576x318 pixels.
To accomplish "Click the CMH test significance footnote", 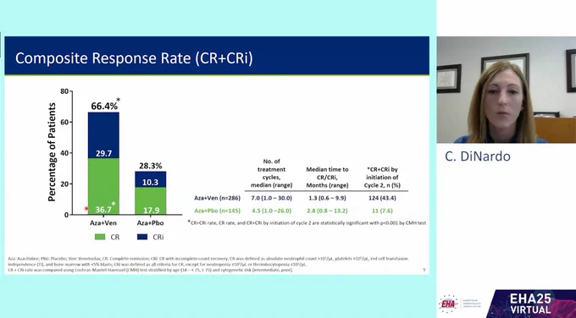I will pos(307,222).
